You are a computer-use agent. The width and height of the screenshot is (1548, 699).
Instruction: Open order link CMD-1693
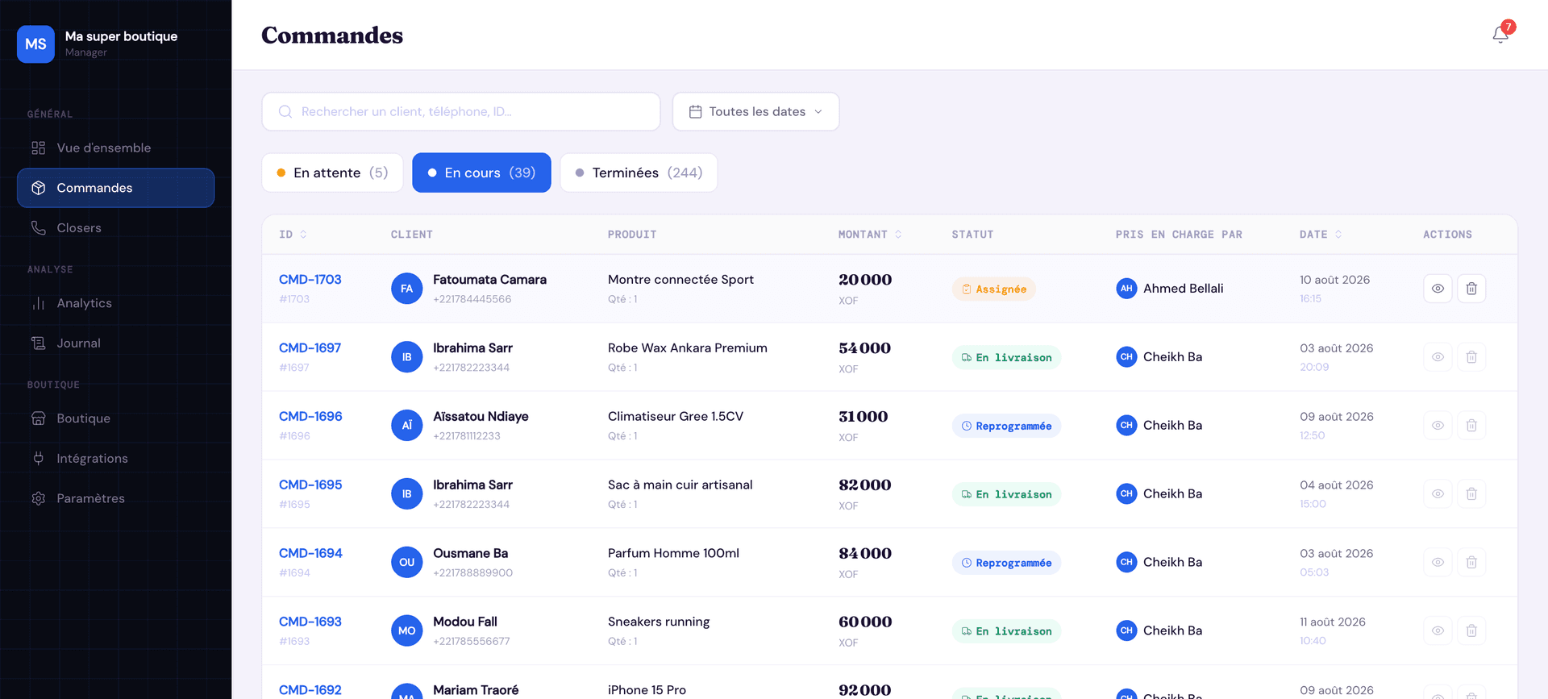pyautogui.click(x=310, y=622)
